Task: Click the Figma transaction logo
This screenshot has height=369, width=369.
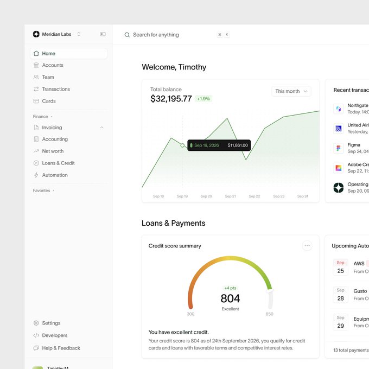Action: [339, 148]
